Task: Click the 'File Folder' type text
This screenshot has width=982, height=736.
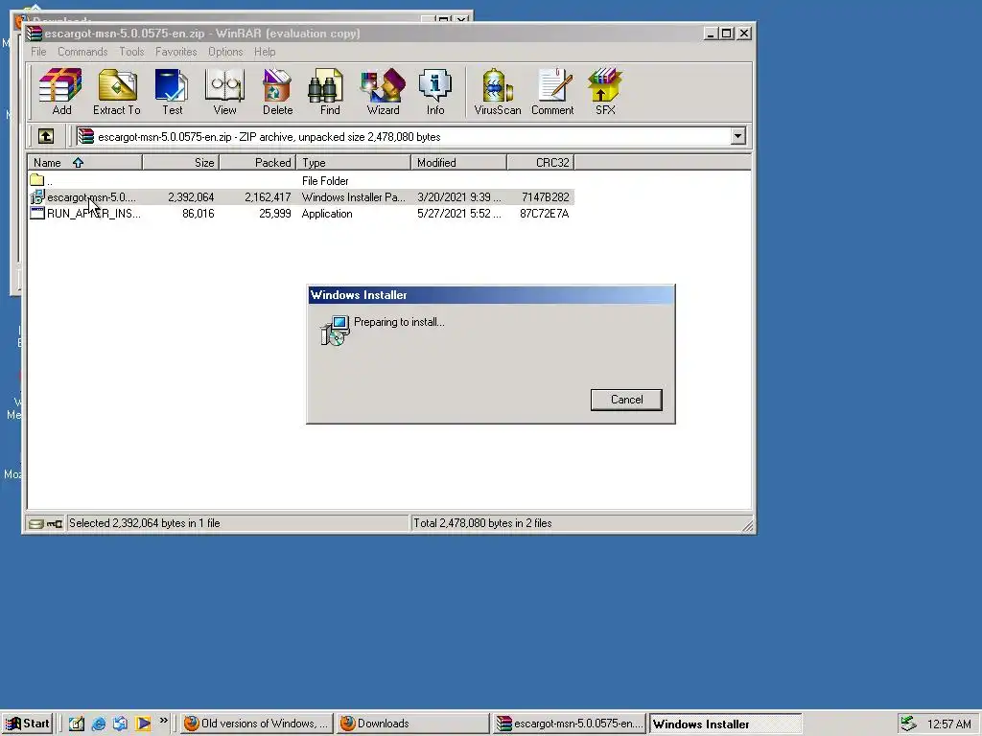Action: 325,181
